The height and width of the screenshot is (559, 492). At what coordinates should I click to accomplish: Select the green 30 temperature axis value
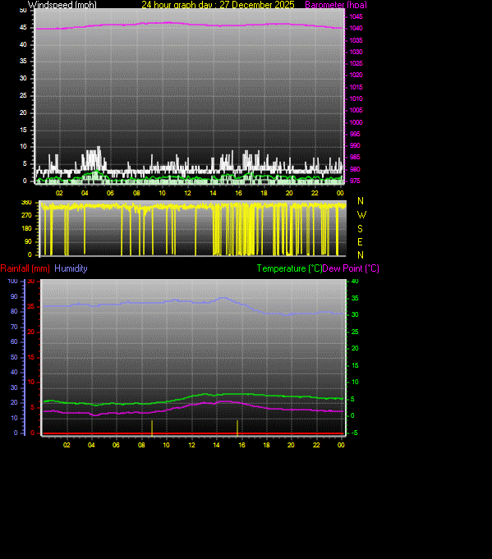point(355,314)
